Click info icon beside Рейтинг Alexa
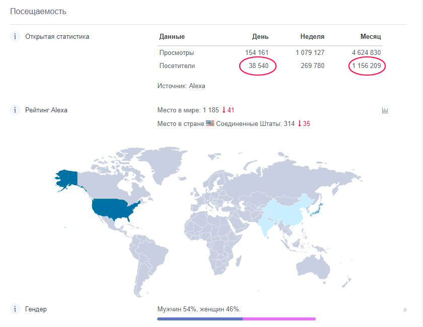This screenshot has height=327, width=423. point(15,110)
